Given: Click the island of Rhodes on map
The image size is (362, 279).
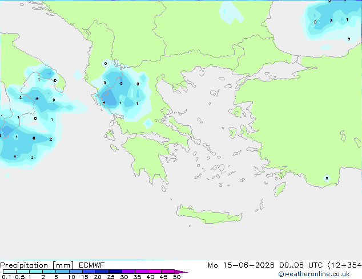Looking at the screenshot, I should click(x=280, y=189).
